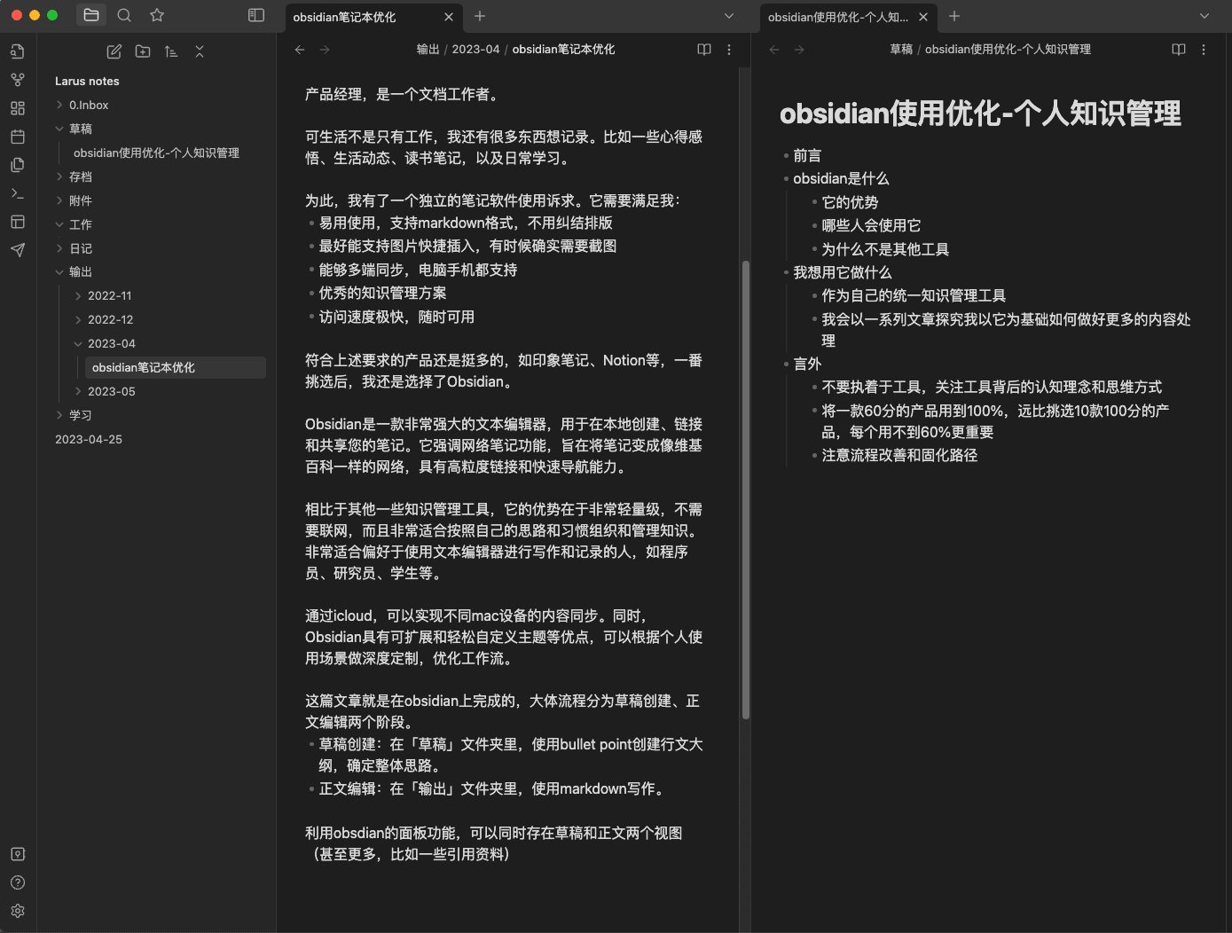Click 输出 breadcrumb in left pane
This screenshot has height=933, width=1232.
tap(428, 50)
